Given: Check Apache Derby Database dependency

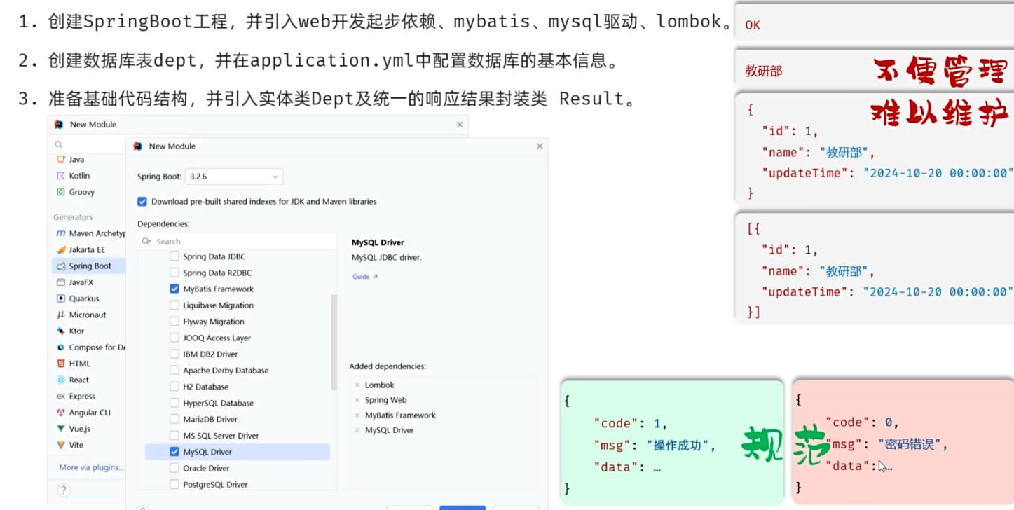Looking at the screenshot, I should (x=174, y=371).
